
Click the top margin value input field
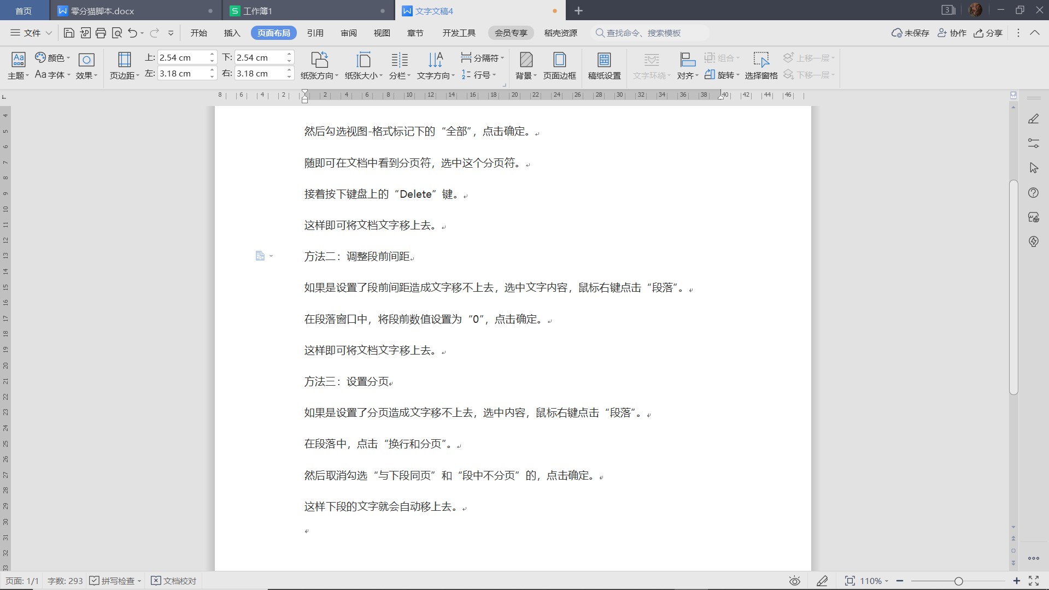pos(183,57)
